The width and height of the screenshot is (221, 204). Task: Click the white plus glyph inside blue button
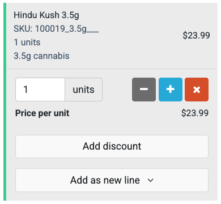pos(171,90)
